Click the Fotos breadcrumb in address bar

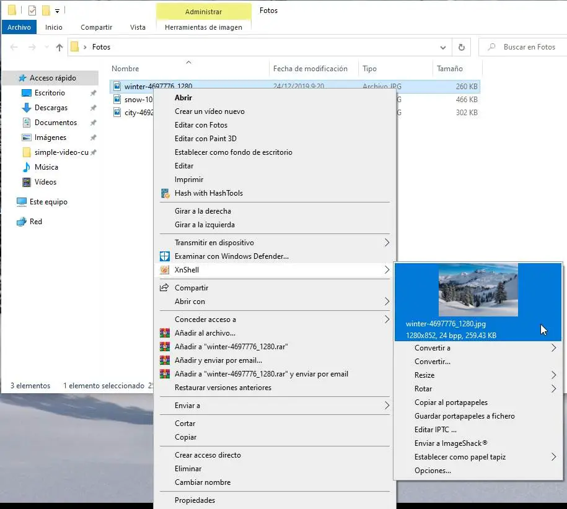pos(101,47)
